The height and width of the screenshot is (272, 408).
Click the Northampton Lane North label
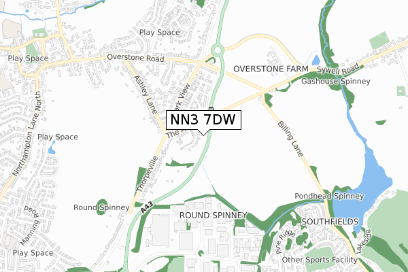(x=27, y=133)
